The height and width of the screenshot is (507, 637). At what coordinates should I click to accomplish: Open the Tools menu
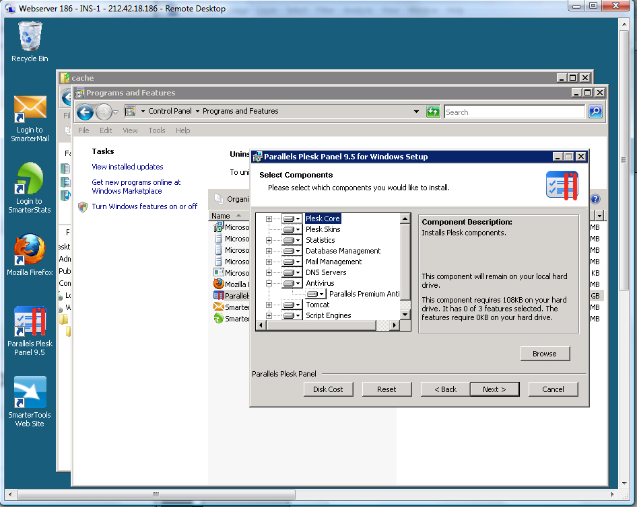coord(156,130)
